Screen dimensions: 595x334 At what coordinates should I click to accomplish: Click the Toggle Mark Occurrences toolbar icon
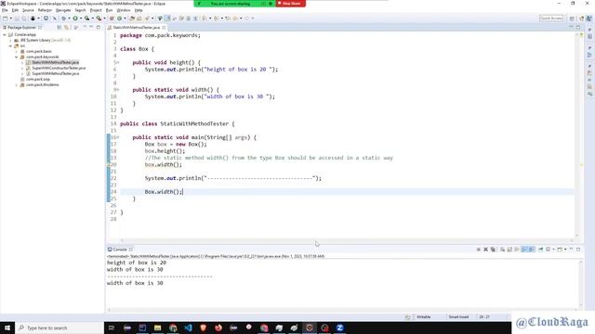click(167, 19)
